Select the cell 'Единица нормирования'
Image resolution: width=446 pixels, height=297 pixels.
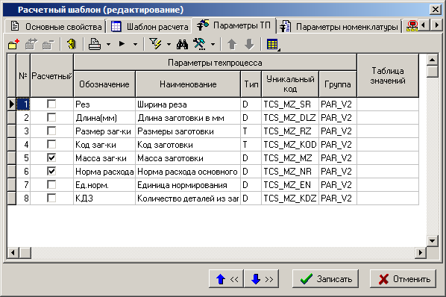tap(188, 185)
